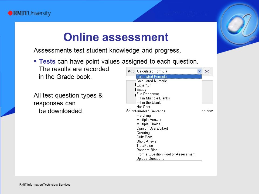Viewport: 259px width, 194px height.
Task: Choose Jumbled Sentence option
Action: [169, 111]
